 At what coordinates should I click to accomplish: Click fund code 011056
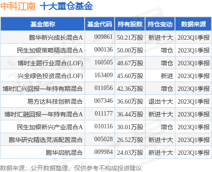(x=104, y=88)
